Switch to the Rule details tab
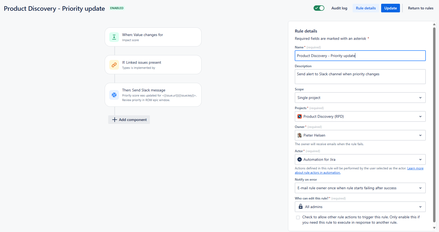The width and height of the screenshot is (439, 232). pyautogui.click(x=366, y=8)
